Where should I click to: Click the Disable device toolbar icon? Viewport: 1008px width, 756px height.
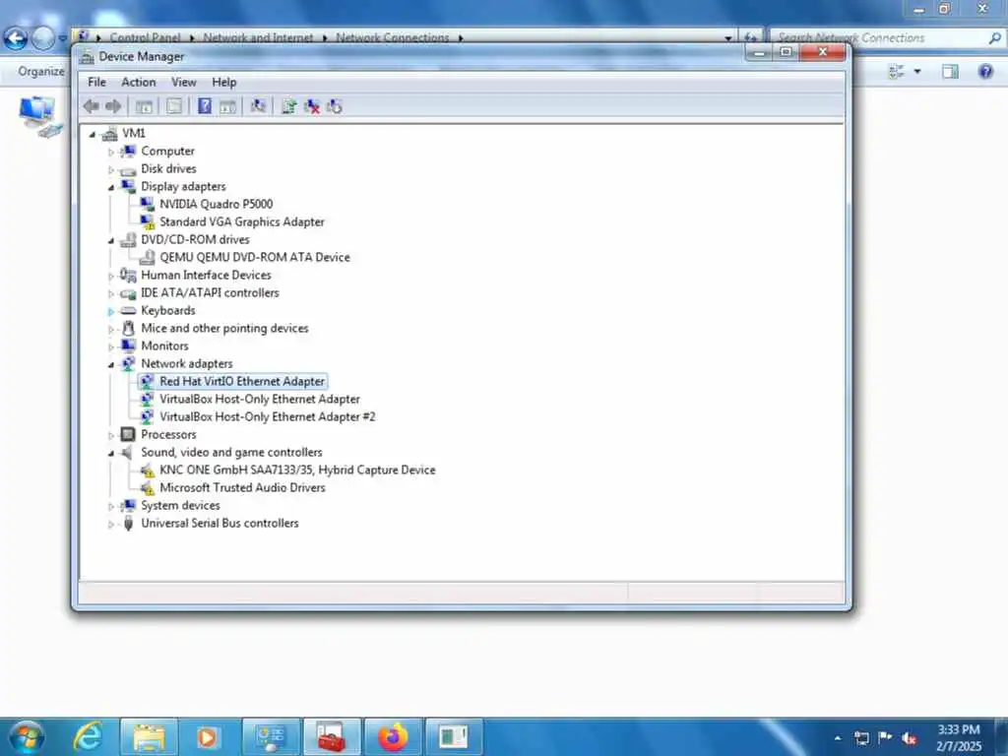(x=335, y=106)
